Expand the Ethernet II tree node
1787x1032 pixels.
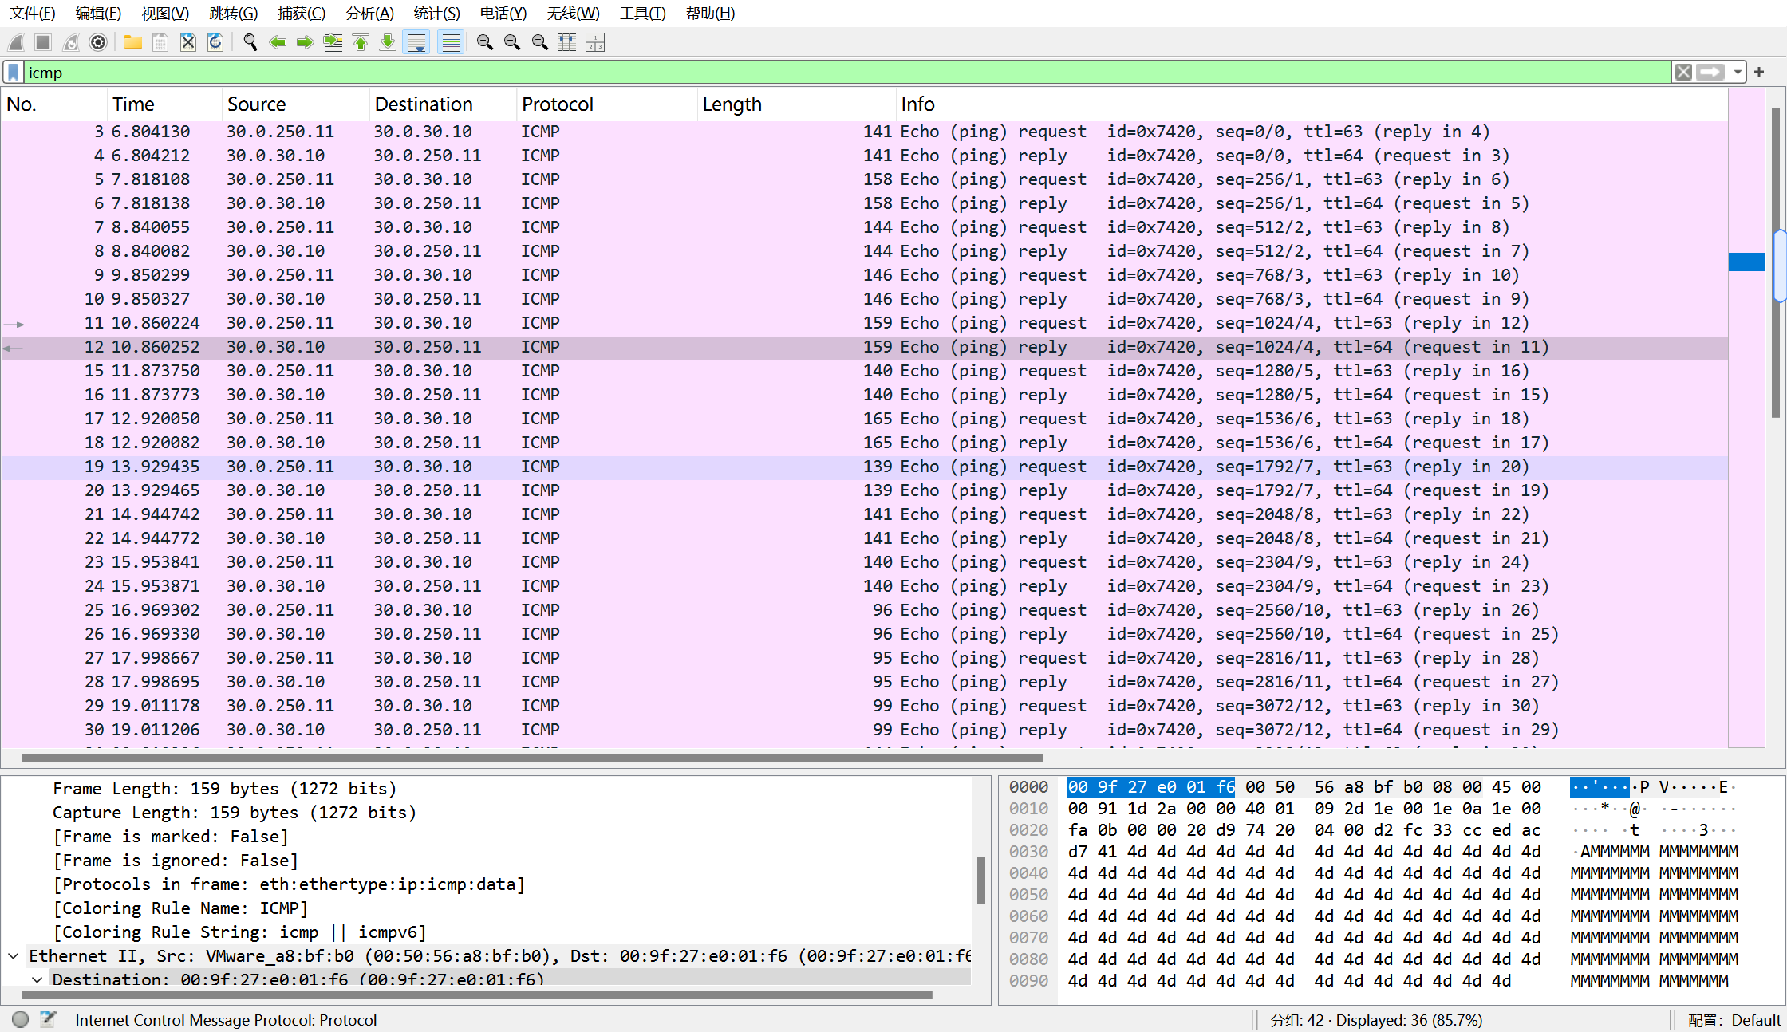pos(14,955)
